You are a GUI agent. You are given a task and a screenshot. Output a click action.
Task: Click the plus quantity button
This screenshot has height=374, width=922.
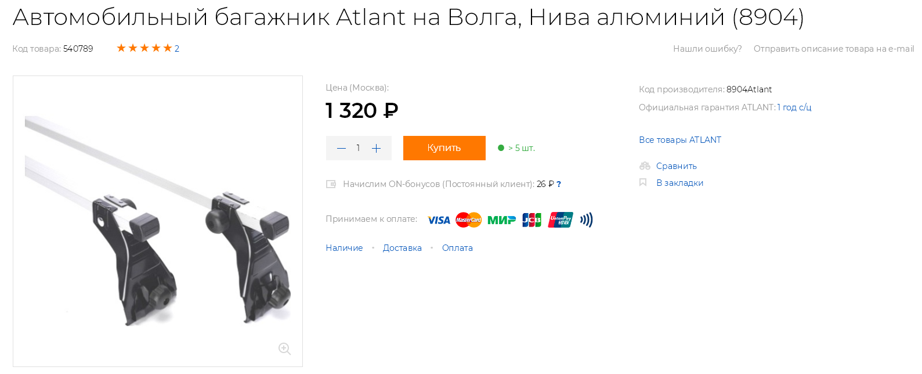[376, 148]
